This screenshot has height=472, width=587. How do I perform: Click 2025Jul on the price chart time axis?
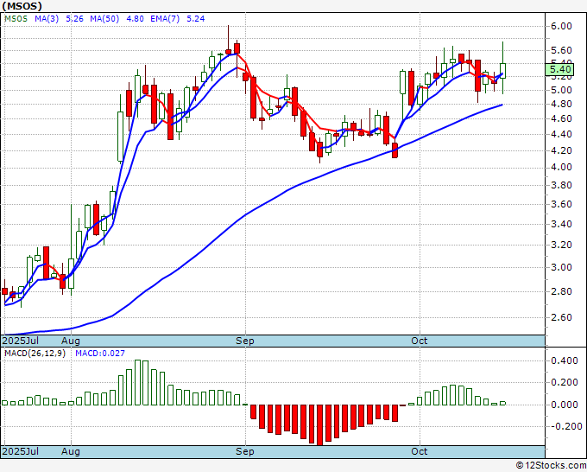pos(21,341)
